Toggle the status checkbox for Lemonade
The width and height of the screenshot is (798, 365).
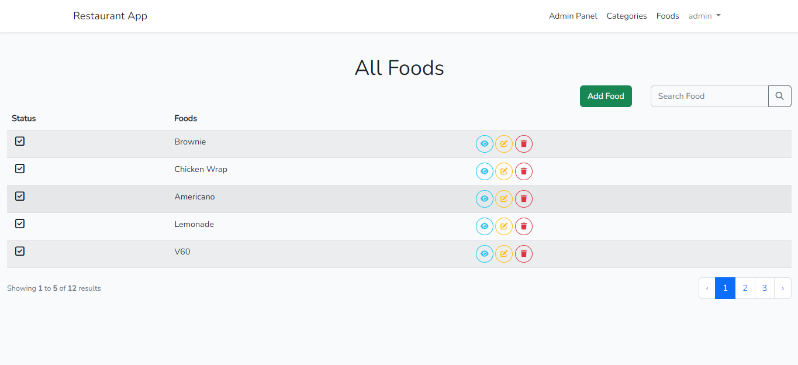coord(19,223)
